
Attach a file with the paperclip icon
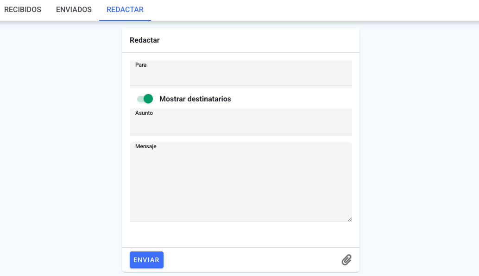coord(347,260)
